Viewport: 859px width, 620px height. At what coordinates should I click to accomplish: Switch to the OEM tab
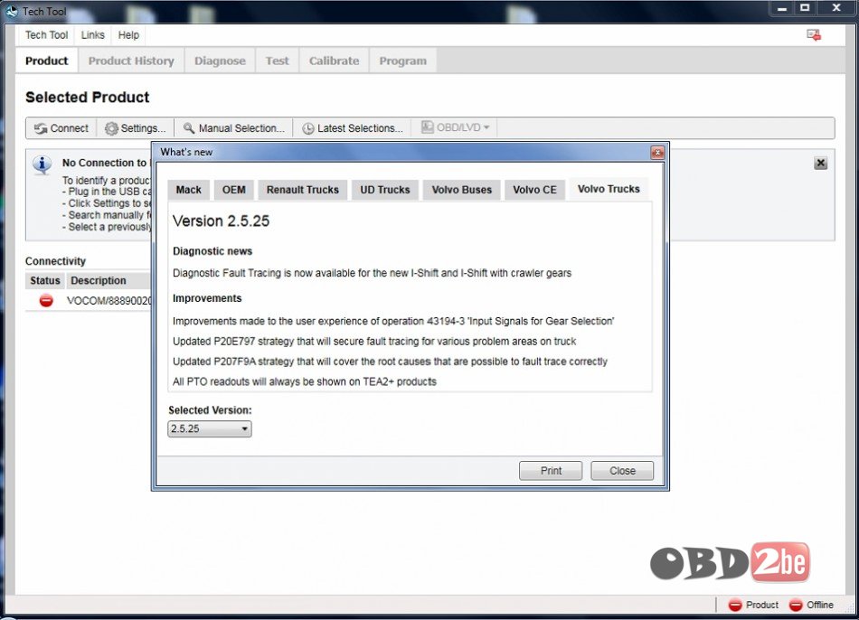pyautogui.click(x=234, y=190)
